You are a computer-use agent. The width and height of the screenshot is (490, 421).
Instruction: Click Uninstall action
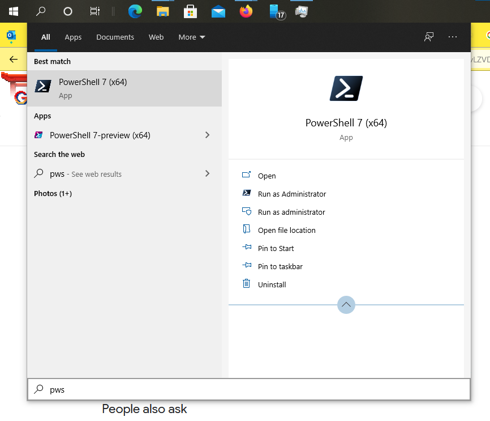pos(272,285)
